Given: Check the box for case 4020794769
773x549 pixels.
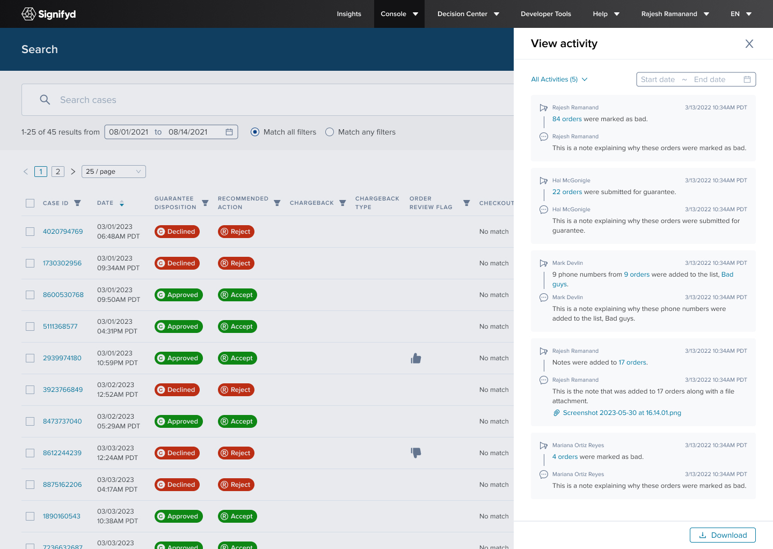Looking at the screenshot, I should pos(30,232).
